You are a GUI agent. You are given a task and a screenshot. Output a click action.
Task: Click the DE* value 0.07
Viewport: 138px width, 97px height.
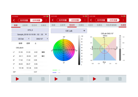[35, 72]
